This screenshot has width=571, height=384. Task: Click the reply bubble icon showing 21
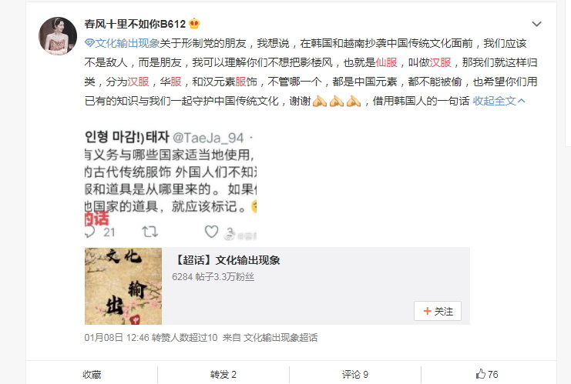click(x=90, y=232)
